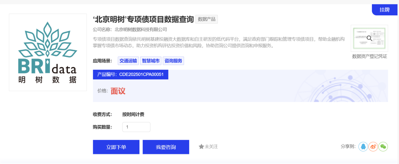Open the 数据资产登记凭证 caption link

pos(369,57)
